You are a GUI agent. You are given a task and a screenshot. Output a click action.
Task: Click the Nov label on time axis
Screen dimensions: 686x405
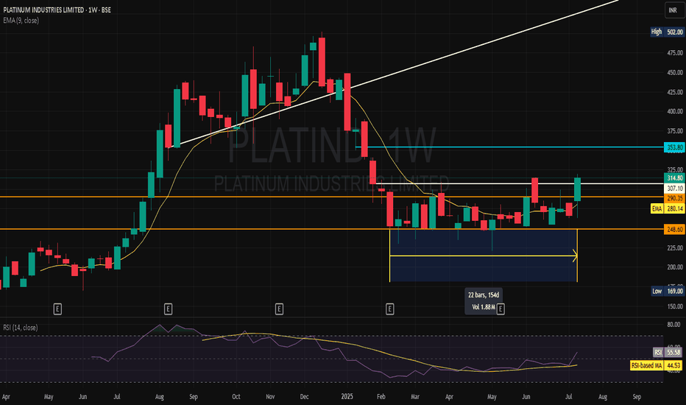pyautogui.click(x=270, y=397)
